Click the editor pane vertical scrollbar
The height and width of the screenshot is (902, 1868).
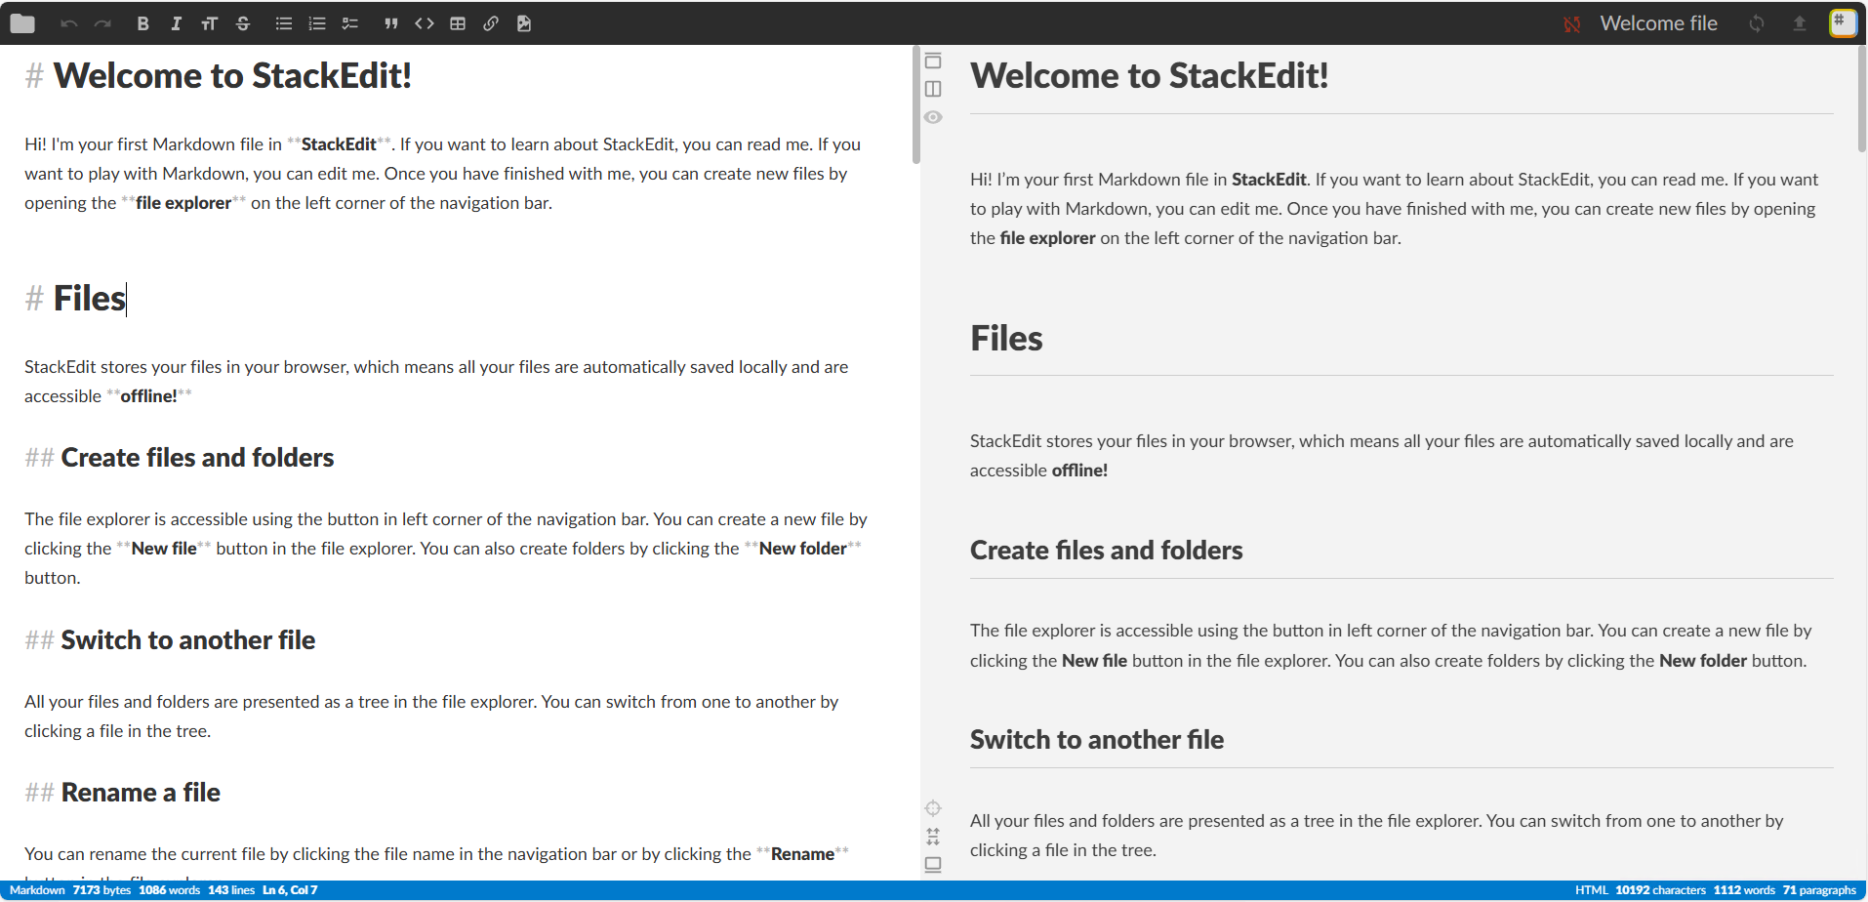[915, 105]
